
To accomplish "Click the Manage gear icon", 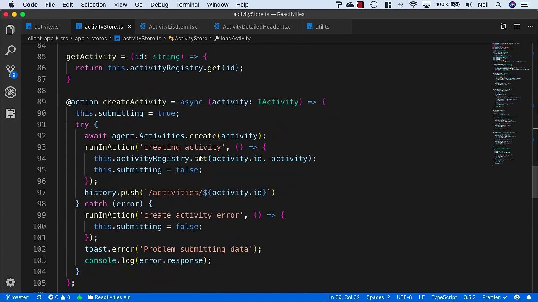I will pos(11,282).
